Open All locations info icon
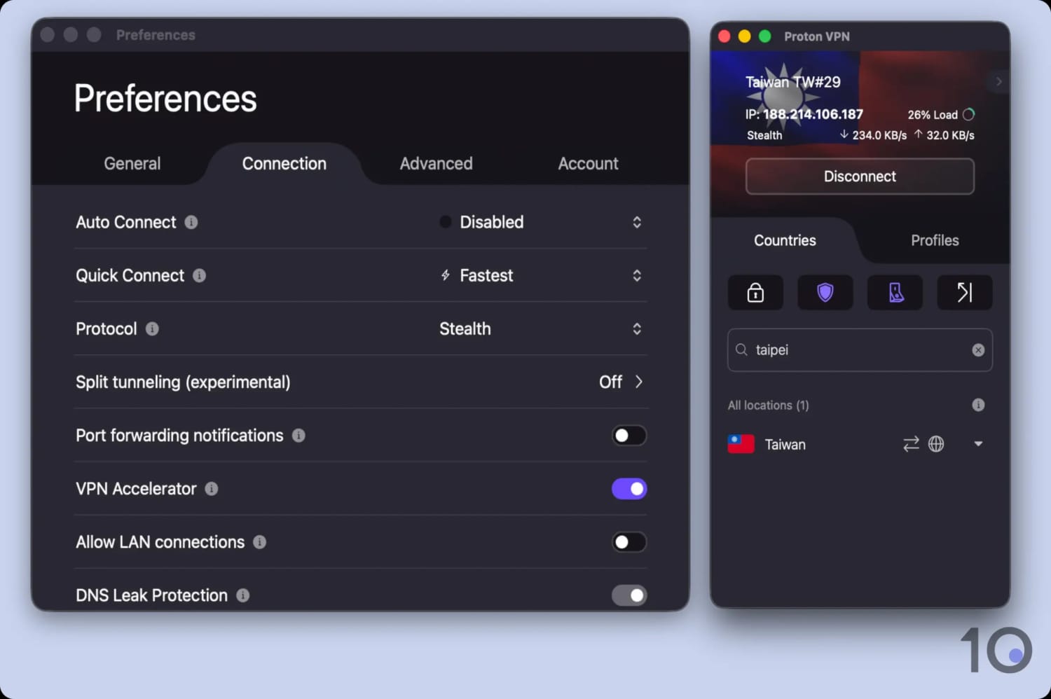The height and width of the screenshot is (699, 1051). pos(978,405)
